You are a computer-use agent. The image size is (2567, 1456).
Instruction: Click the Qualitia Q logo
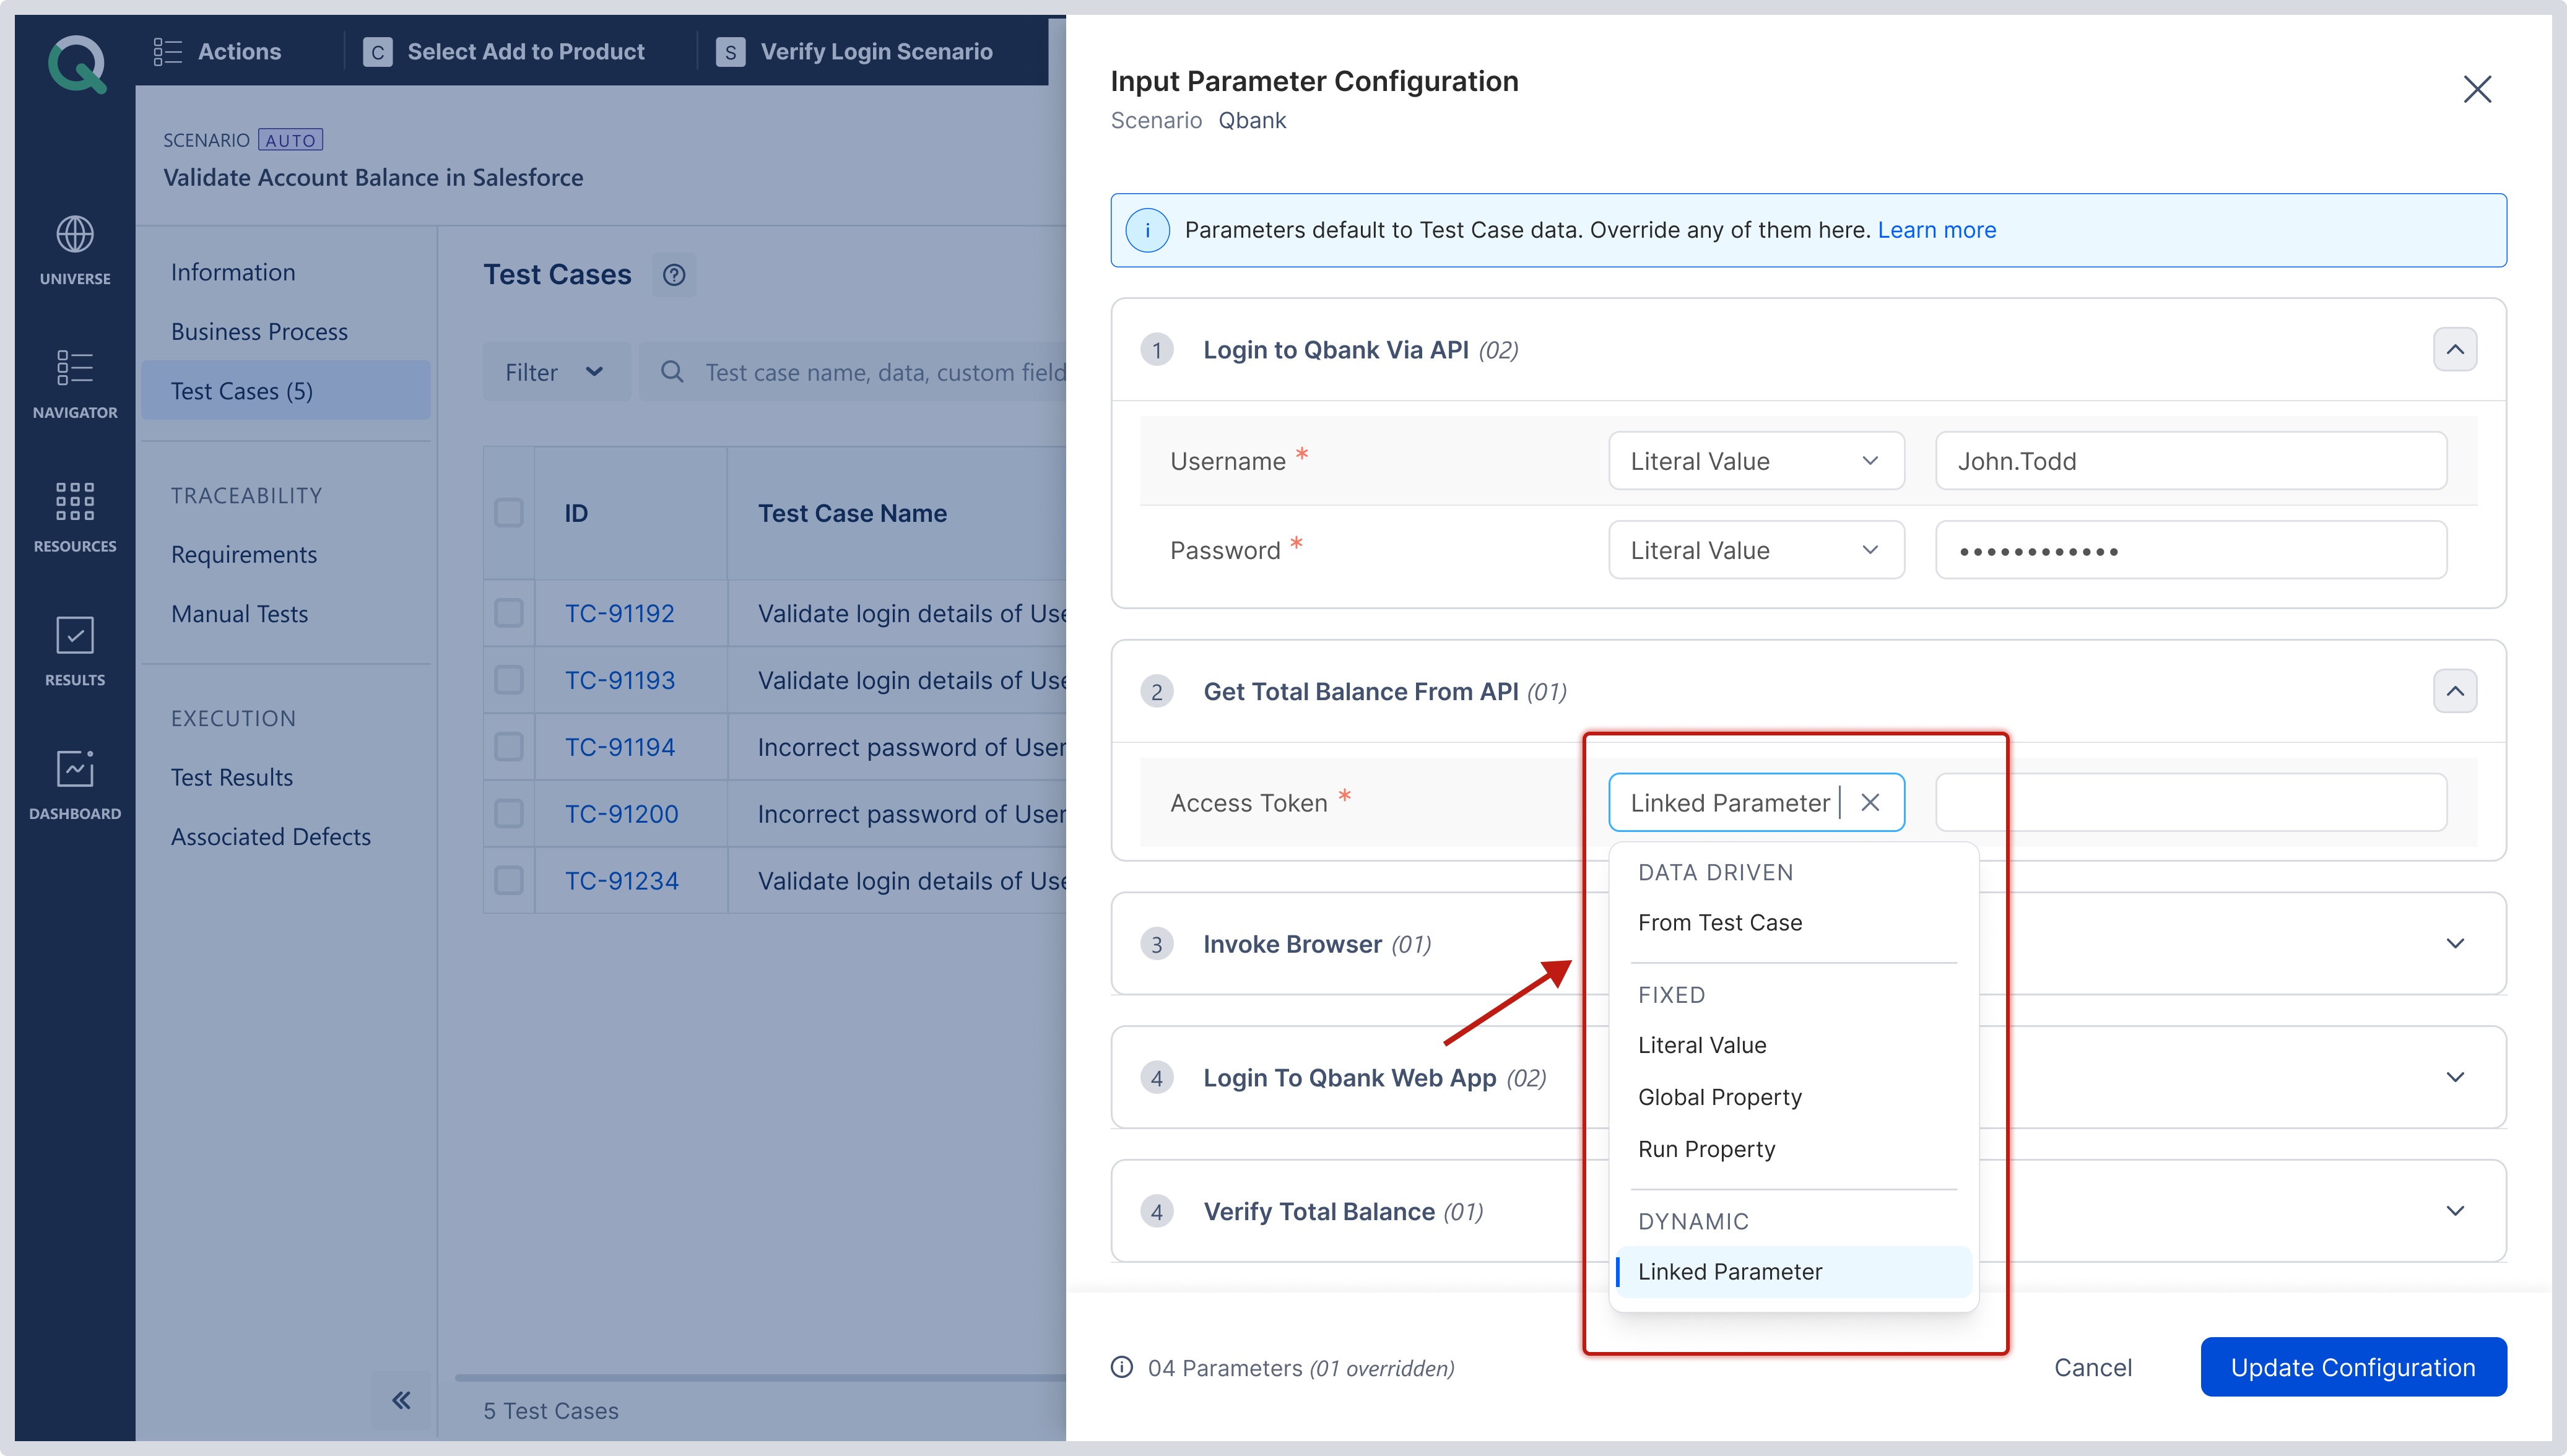pos(77,64)
